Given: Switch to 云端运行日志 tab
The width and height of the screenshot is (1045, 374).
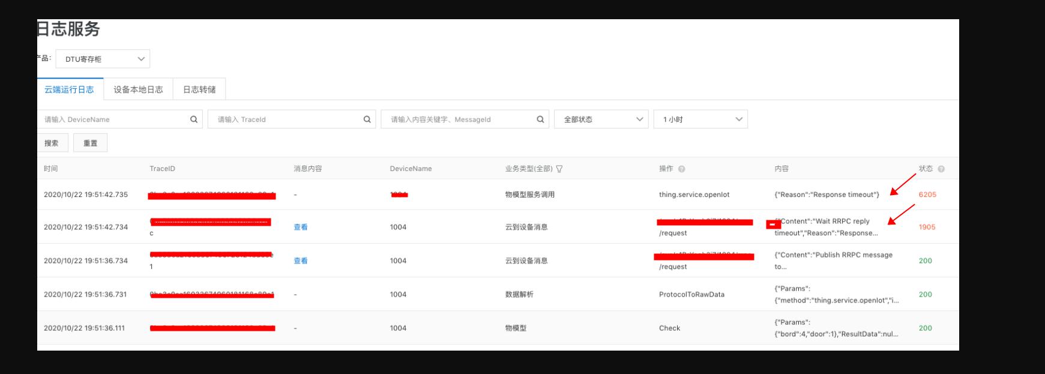Looking at the screenshot, I should [69, 89].
